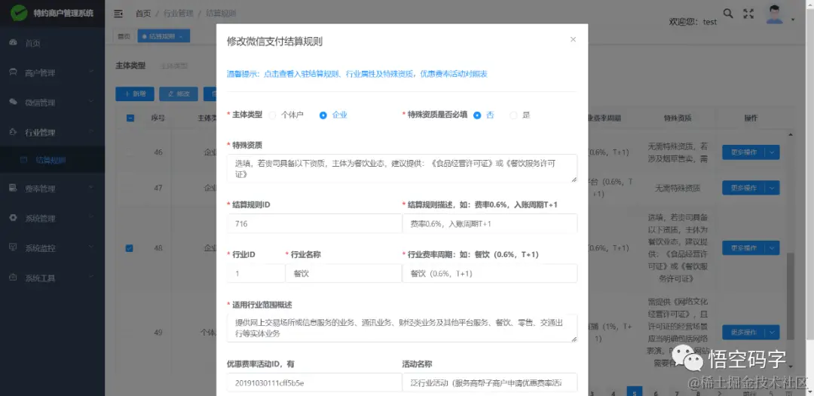This screenshot has width=814, height=396.
Task: Expand 系统监控 sidebar menu
Action: [x=52, y=248]
